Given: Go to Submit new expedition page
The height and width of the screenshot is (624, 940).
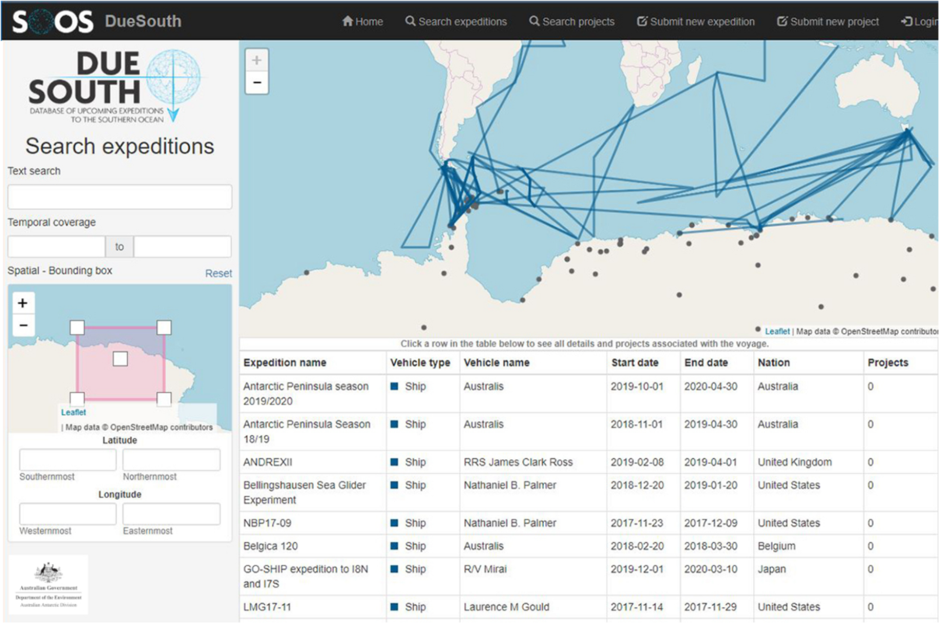Looking at the screenshot, I should [x=696, y=21].
